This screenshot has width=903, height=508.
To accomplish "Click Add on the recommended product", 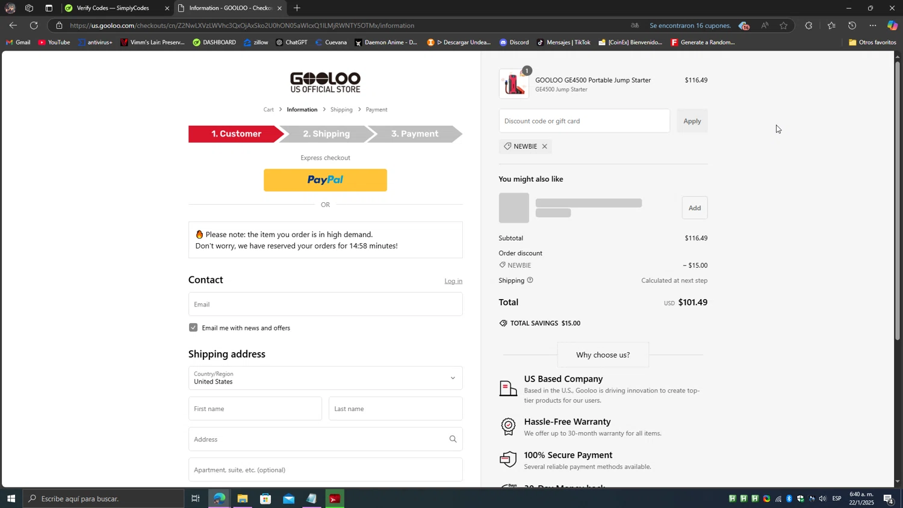I will (695, 208).
